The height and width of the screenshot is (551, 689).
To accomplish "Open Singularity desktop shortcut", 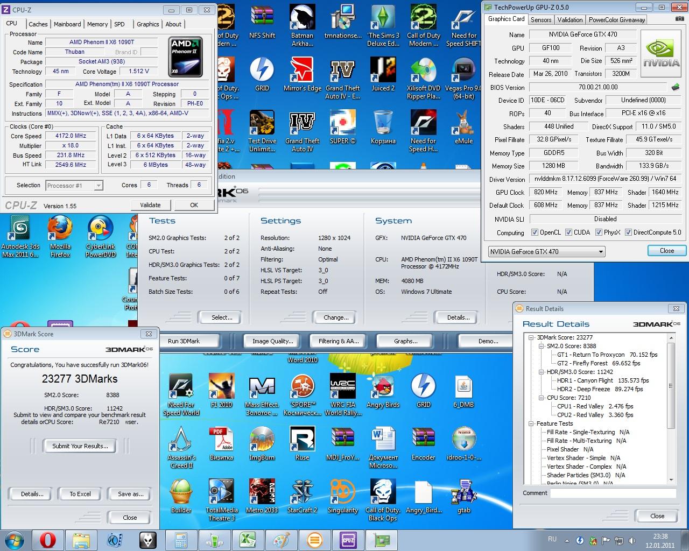I will point(343,496).
